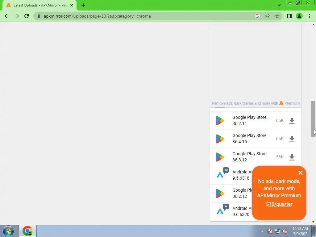Open the Android Auto 9.6.6320 icon

220,211
